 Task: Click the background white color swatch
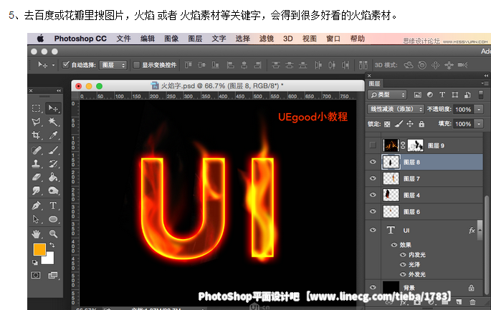click(50, 260)
